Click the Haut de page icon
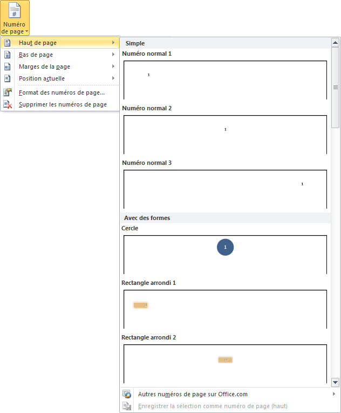The width and height of the screenshot is (341, 413). [x=7, y=43]
